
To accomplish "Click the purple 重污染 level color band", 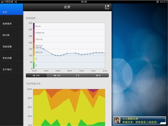I will pos(34,26).
